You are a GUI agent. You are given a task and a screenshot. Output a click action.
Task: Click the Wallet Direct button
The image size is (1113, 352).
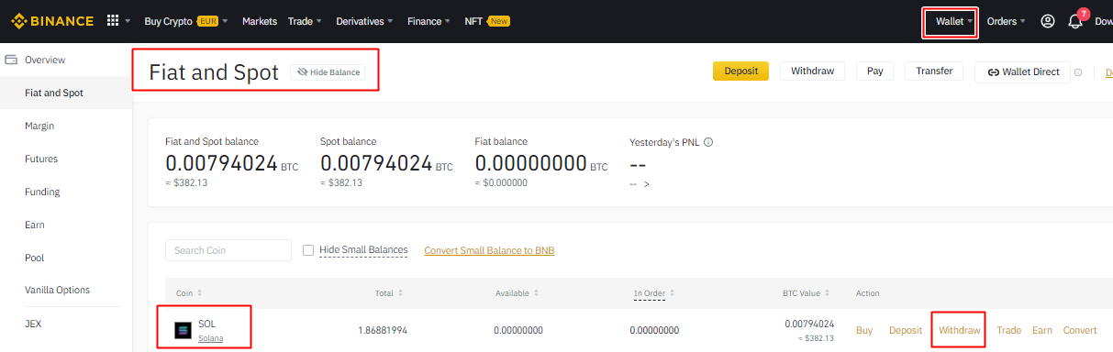[x=1022, y=71]
